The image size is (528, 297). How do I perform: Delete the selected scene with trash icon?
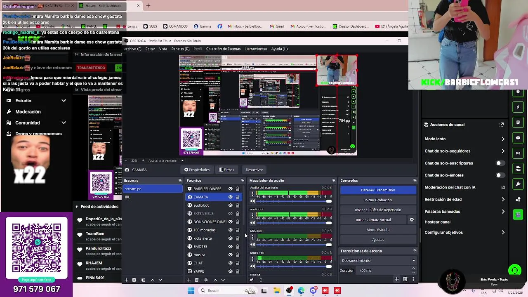coord(134,280)
